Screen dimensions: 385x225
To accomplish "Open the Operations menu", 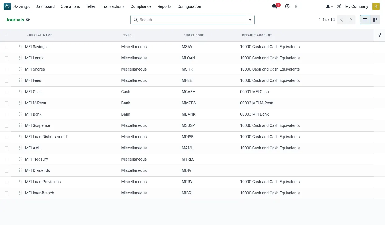I will point(70,6).
